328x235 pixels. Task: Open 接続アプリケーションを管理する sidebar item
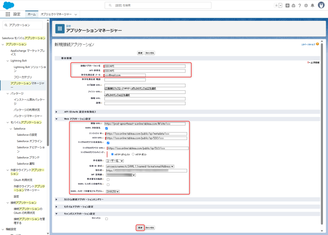pyautogui.click(x=29, y=221)
